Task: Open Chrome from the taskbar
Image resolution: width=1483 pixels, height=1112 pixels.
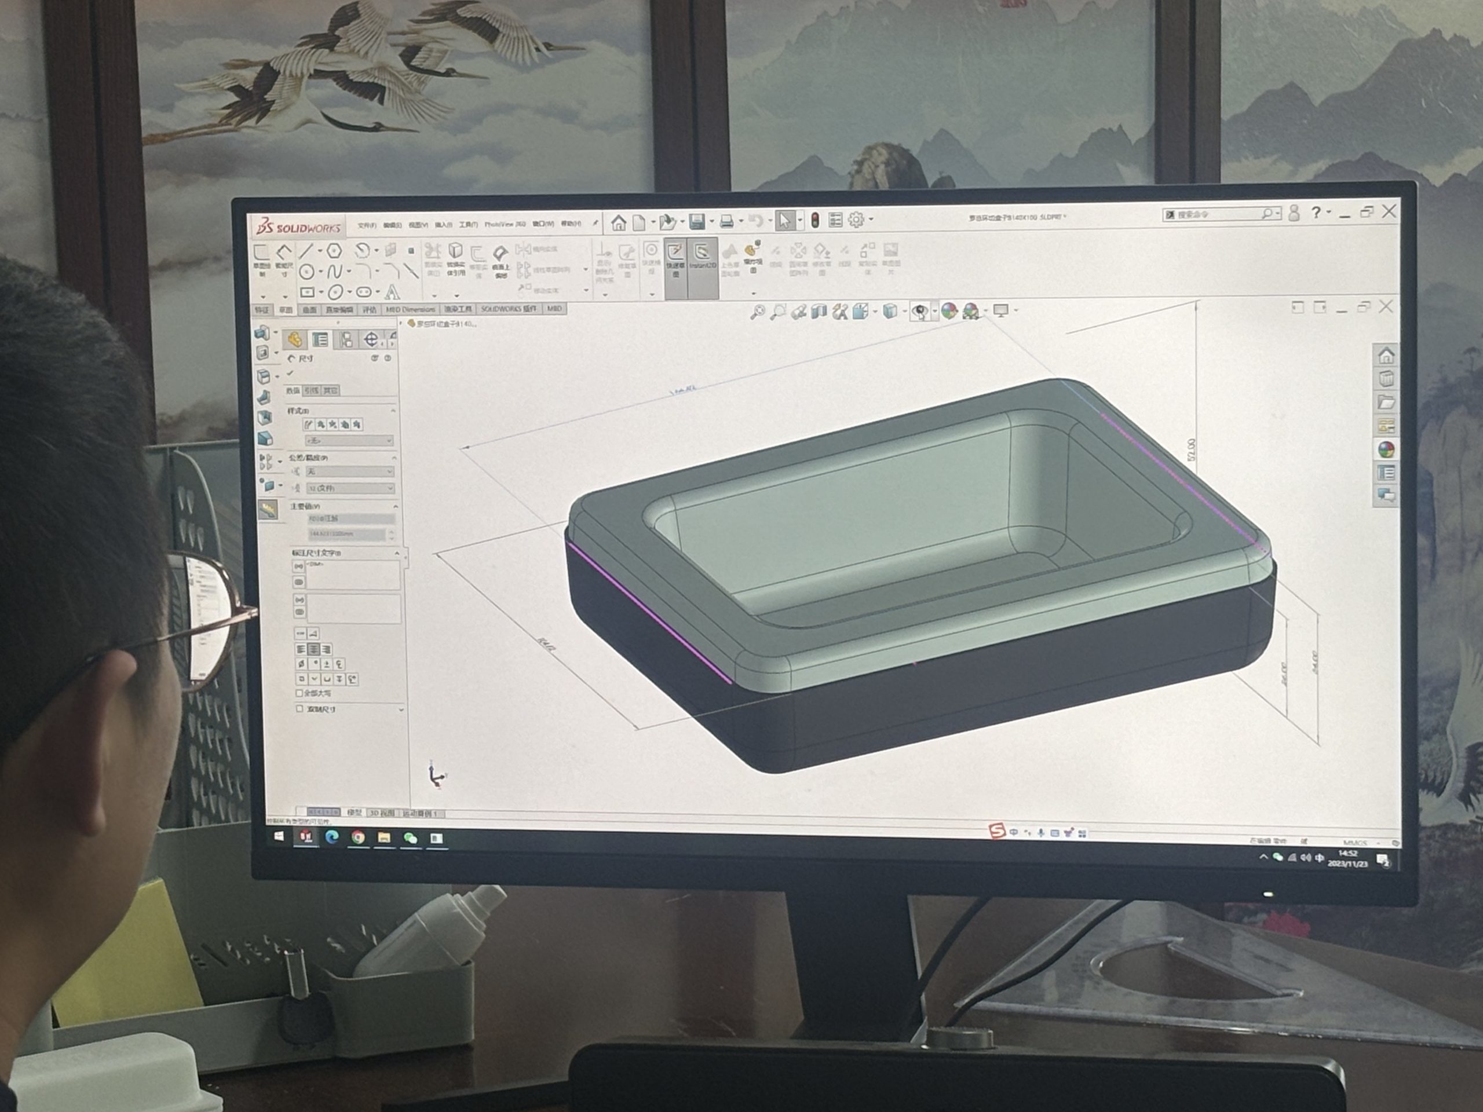Action: (x=358, y=837)
